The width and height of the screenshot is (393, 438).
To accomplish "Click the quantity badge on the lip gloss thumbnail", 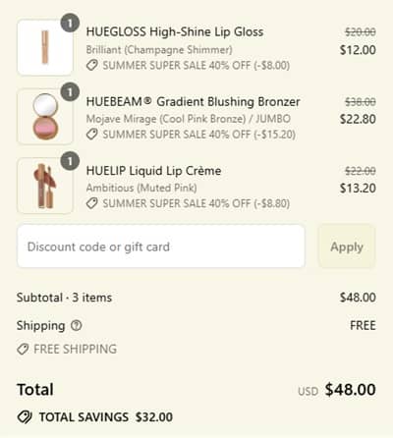I will [x=70, y=24].
